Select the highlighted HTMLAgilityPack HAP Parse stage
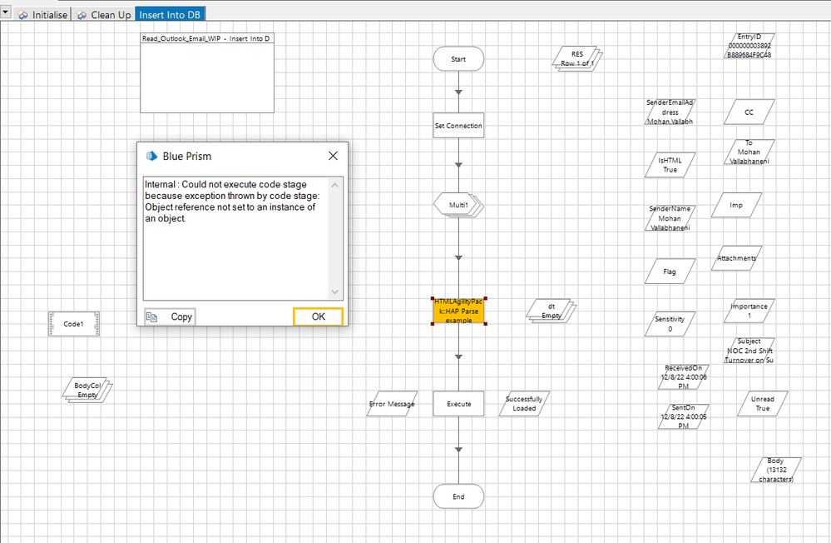Image resolution: width=831 pixels, height=543 pixels. (x=458, y=311)
